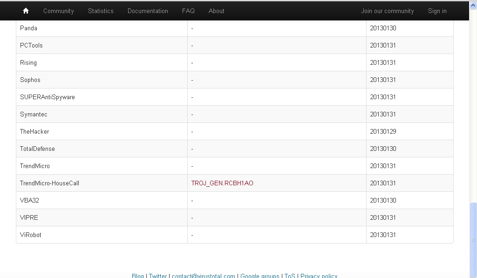
Task: Select the PCTools antivirus name
Action: pyautogui.click(x=31, y=45)
